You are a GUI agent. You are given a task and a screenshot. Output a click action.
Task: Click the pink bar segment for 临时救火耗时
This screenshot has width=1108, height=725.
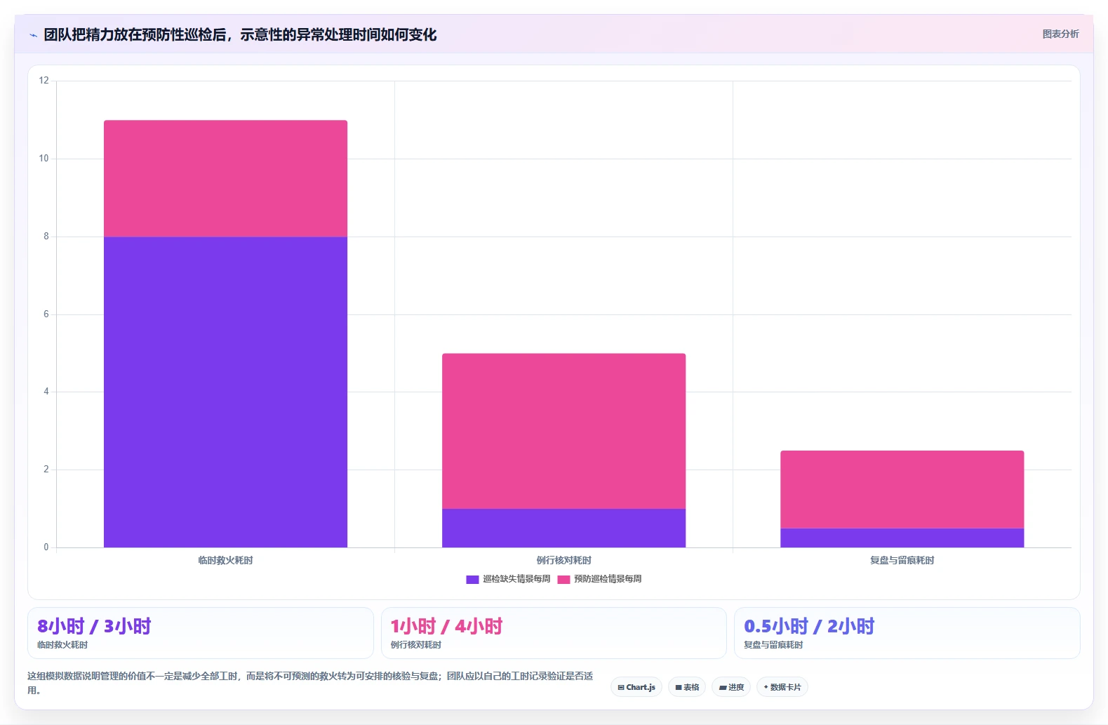point(225,178)
